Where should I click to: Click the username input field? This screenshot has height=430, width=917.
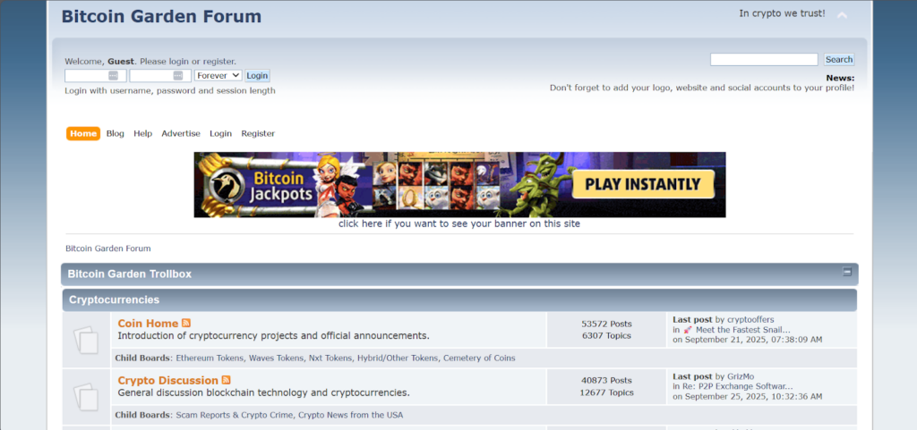click(x=93, y=76)
